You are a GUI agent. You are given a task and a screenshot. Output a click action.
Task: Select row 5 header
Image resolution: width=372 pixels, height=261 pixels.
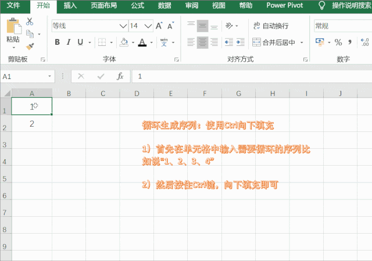(x=6, y=174)
